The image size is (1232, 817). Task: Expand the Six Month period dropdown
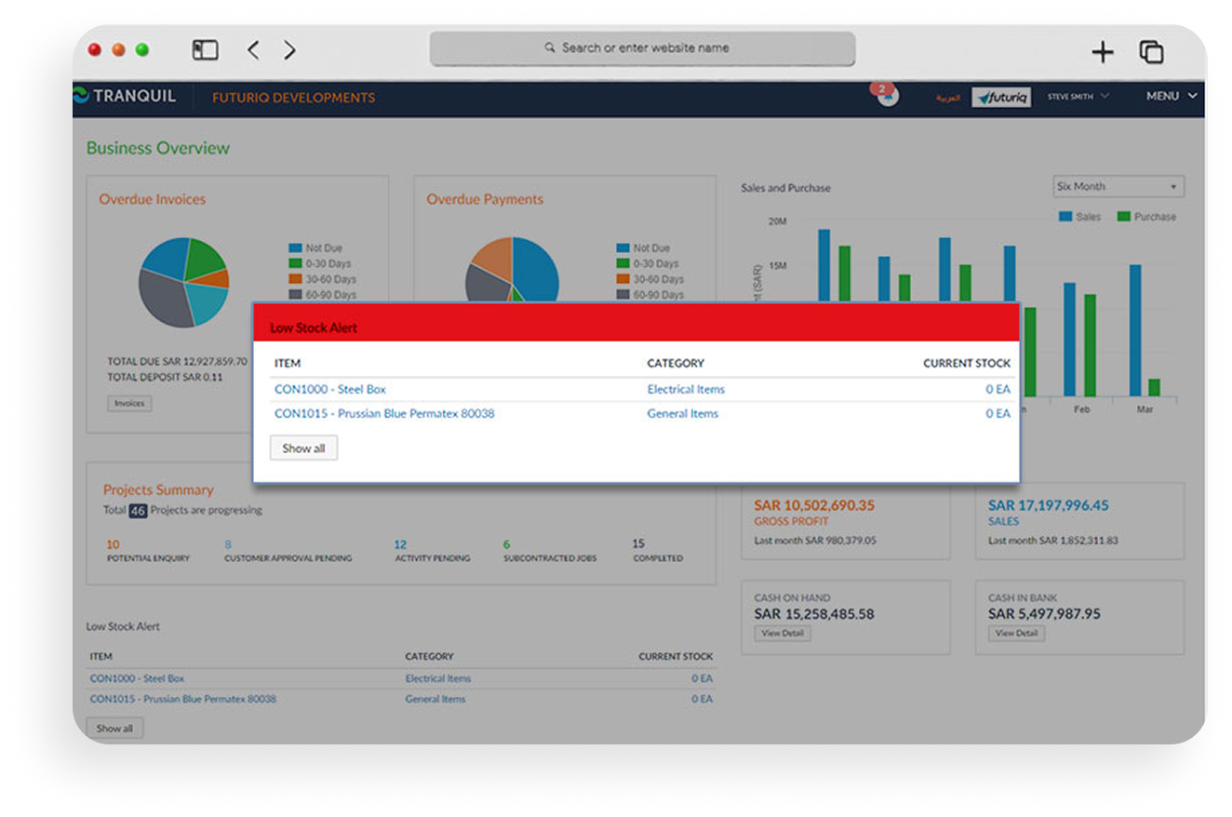tap(1118, 187)
